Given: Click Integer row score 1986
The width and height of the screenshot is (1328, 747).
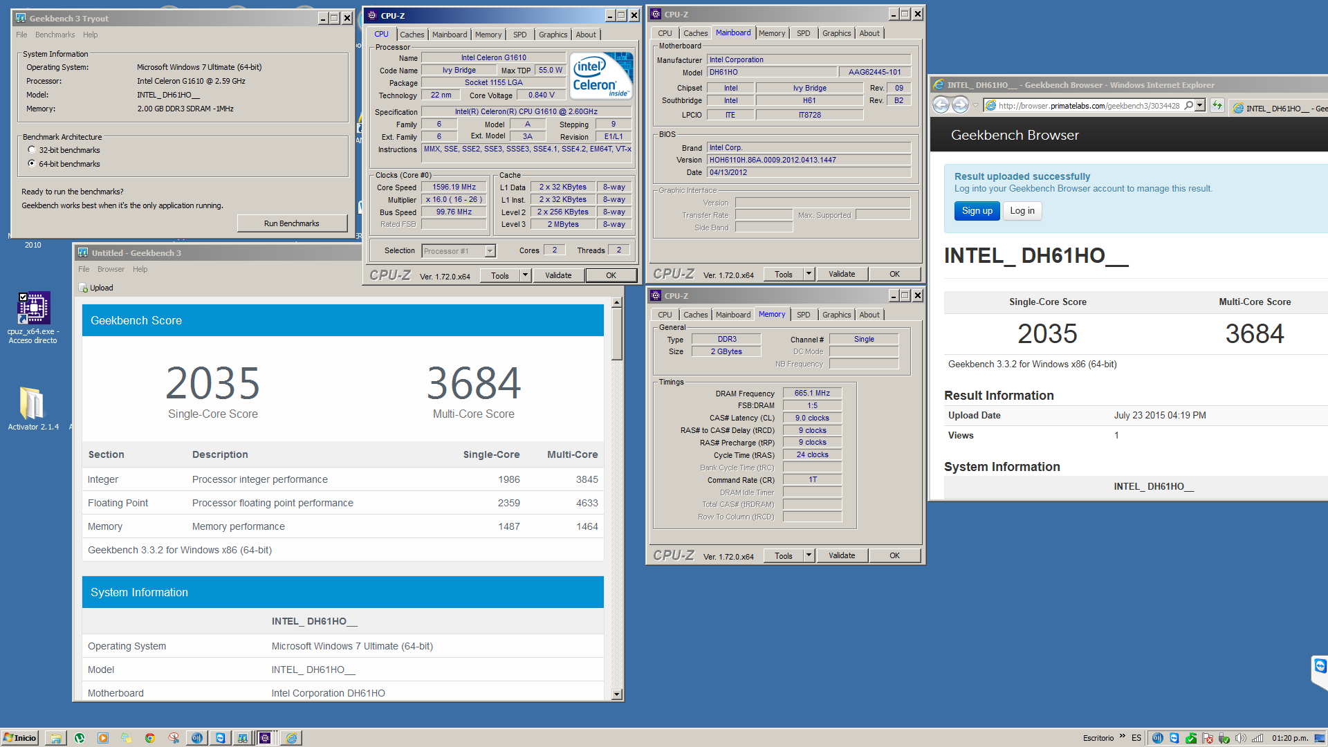Looking at the screenshot, I should [509, 479].
